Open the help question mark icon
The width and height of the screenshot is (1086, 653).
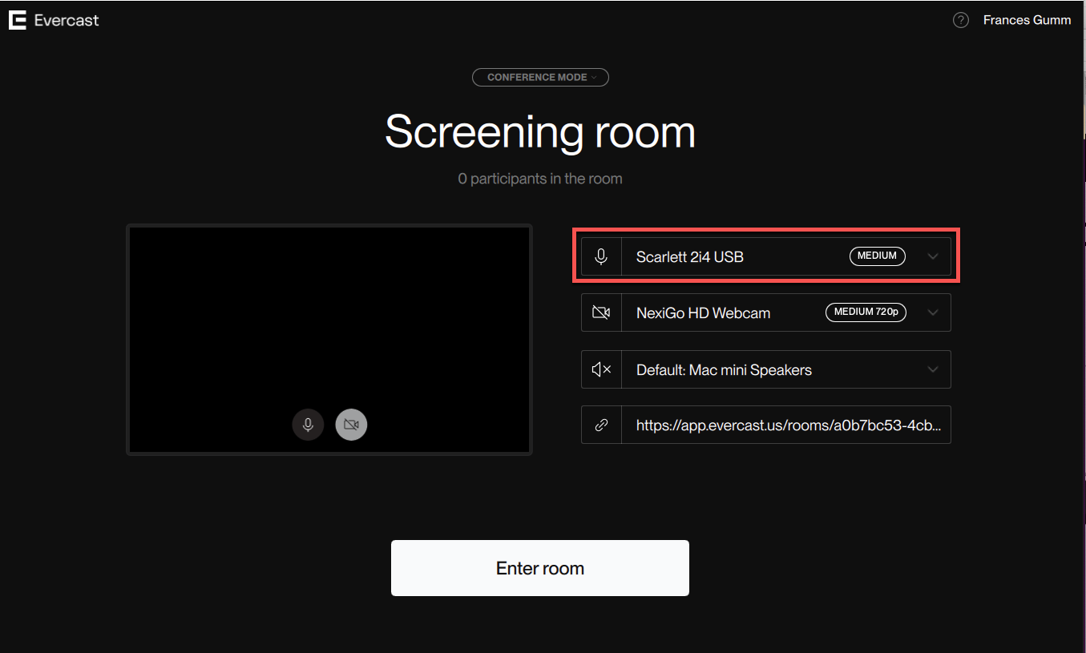coord(961,20)
